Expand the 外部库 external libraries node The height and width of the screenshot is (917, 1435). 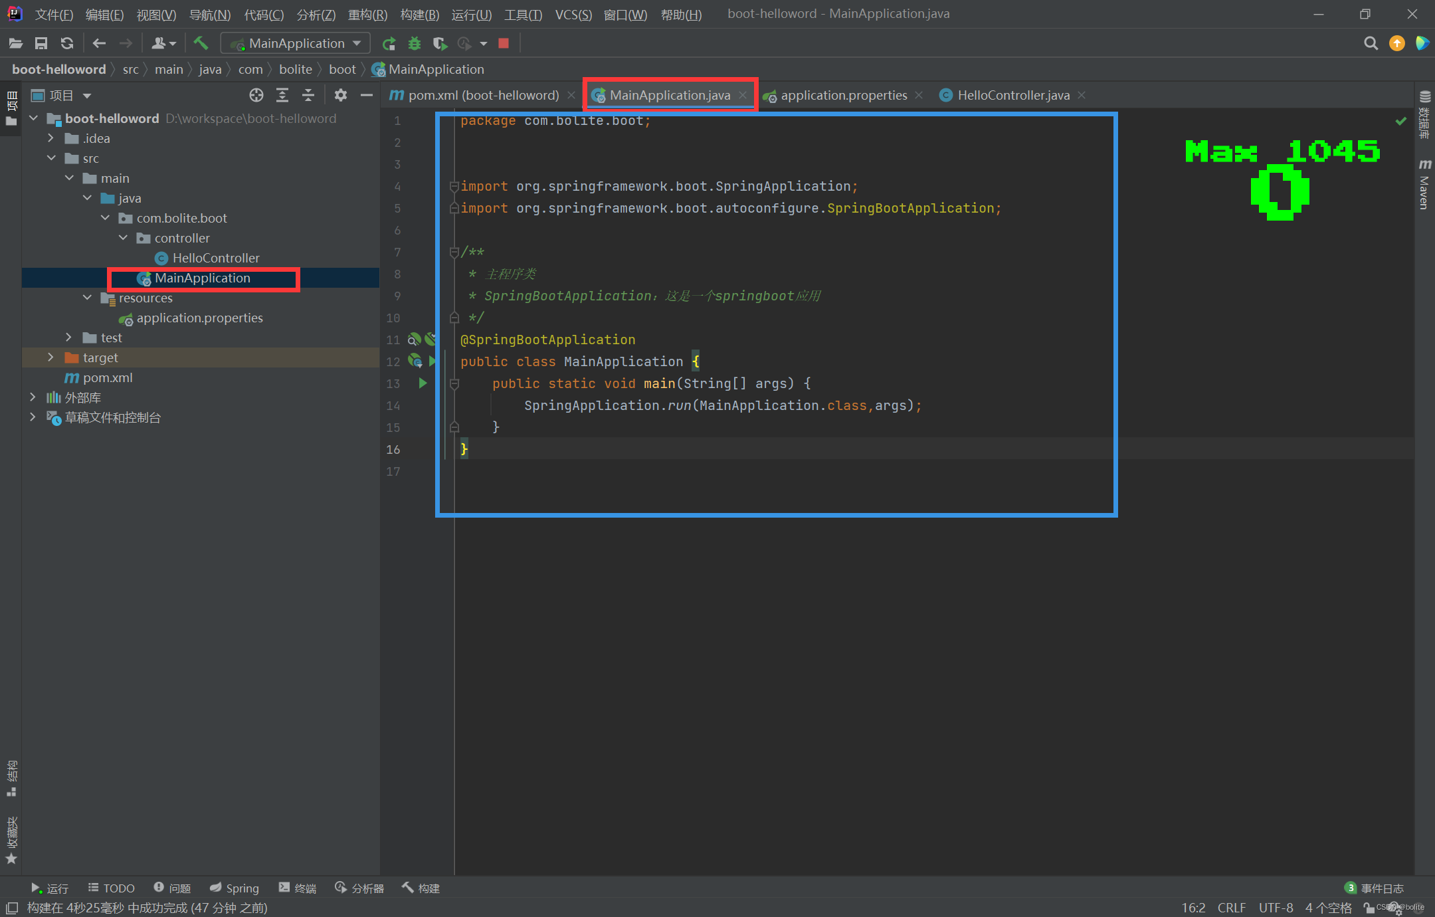(33, 397)
